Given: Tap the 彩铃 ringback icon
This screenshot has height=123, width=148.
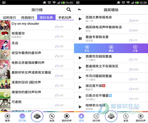Looking at the screenshot, I should pyautogui.click(x=87, y=48).
